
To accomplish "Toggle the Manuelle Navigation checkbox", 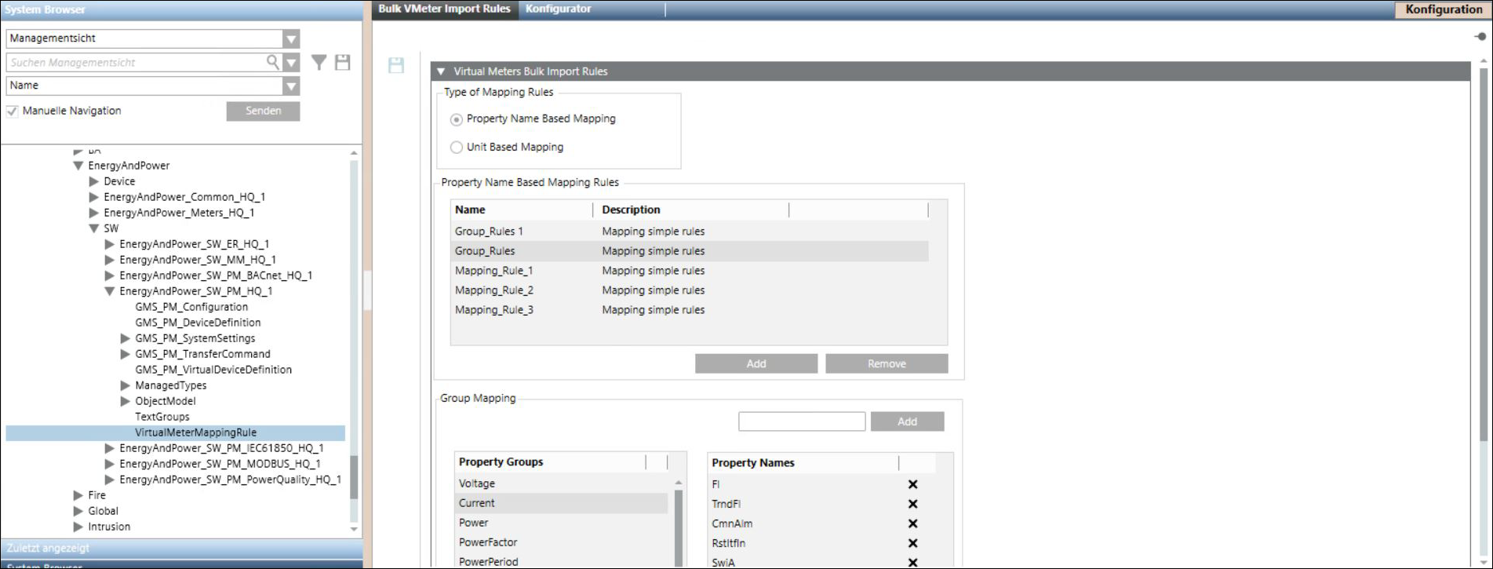I will (x=13, y=111).
